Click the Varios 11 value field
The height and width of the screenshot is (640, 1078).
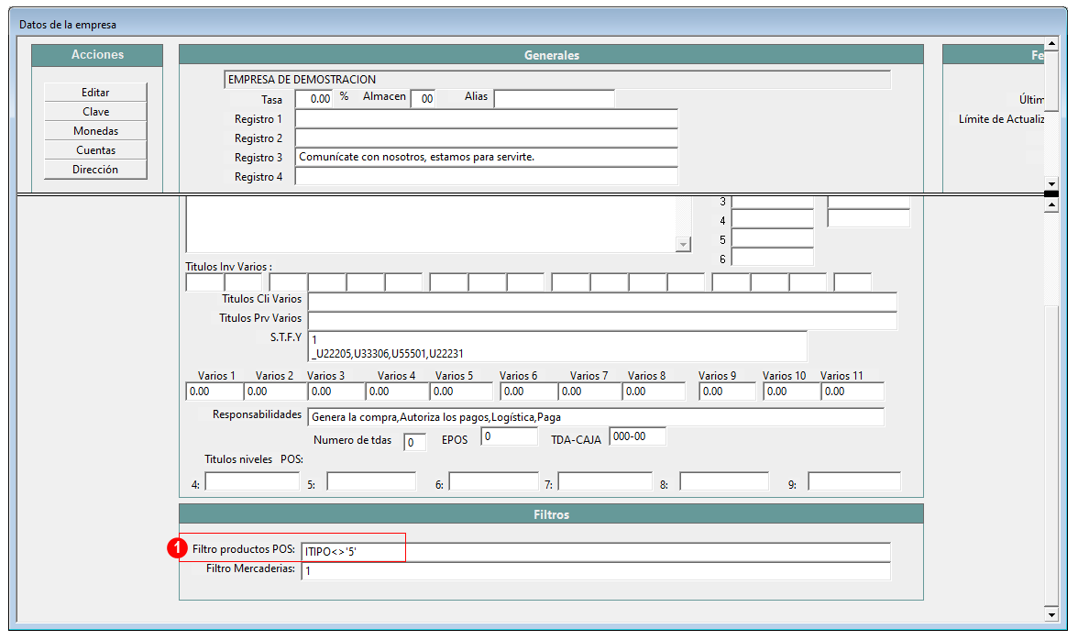[852, 392]
